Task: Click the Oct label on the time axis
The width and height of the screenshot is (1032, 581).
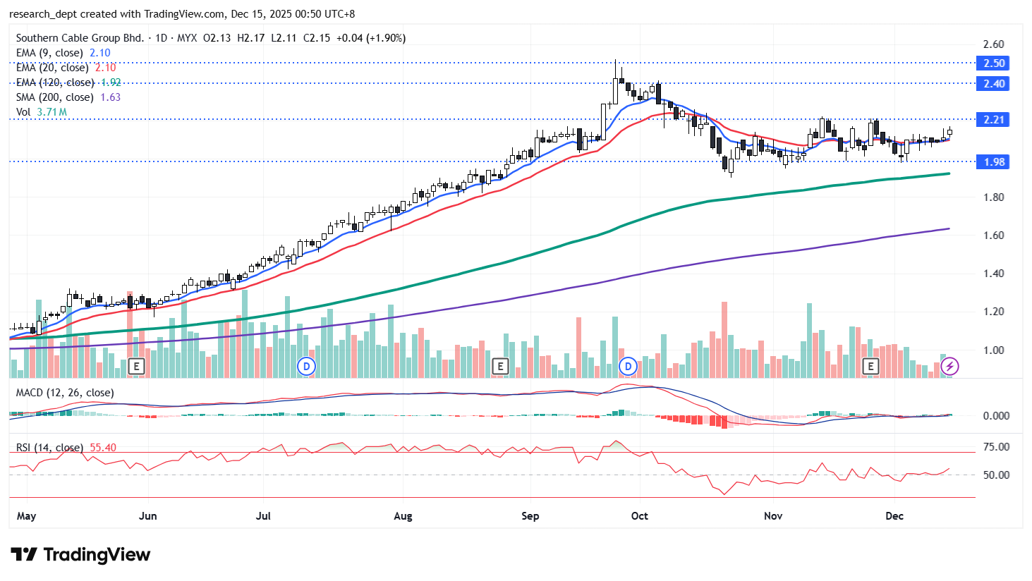Action: (639, 516)
